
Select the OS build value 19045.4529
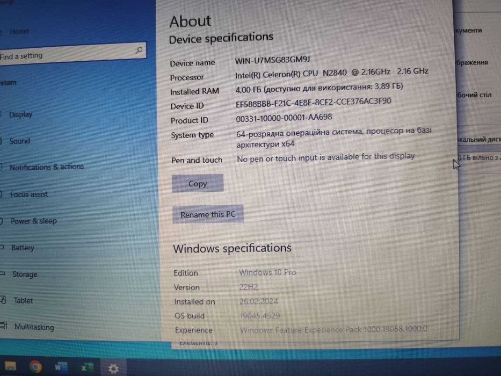point(260,316)
